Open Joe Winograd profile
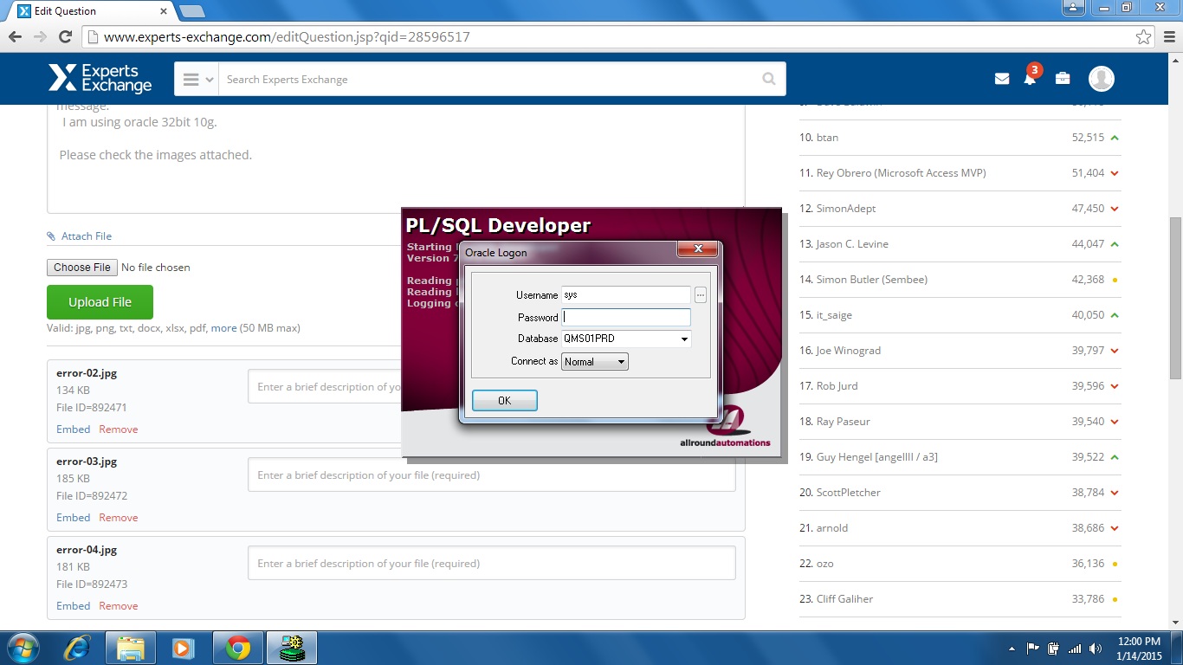Image resolution: width=1183 pixels, height=665 pixels. pos(849,351)
